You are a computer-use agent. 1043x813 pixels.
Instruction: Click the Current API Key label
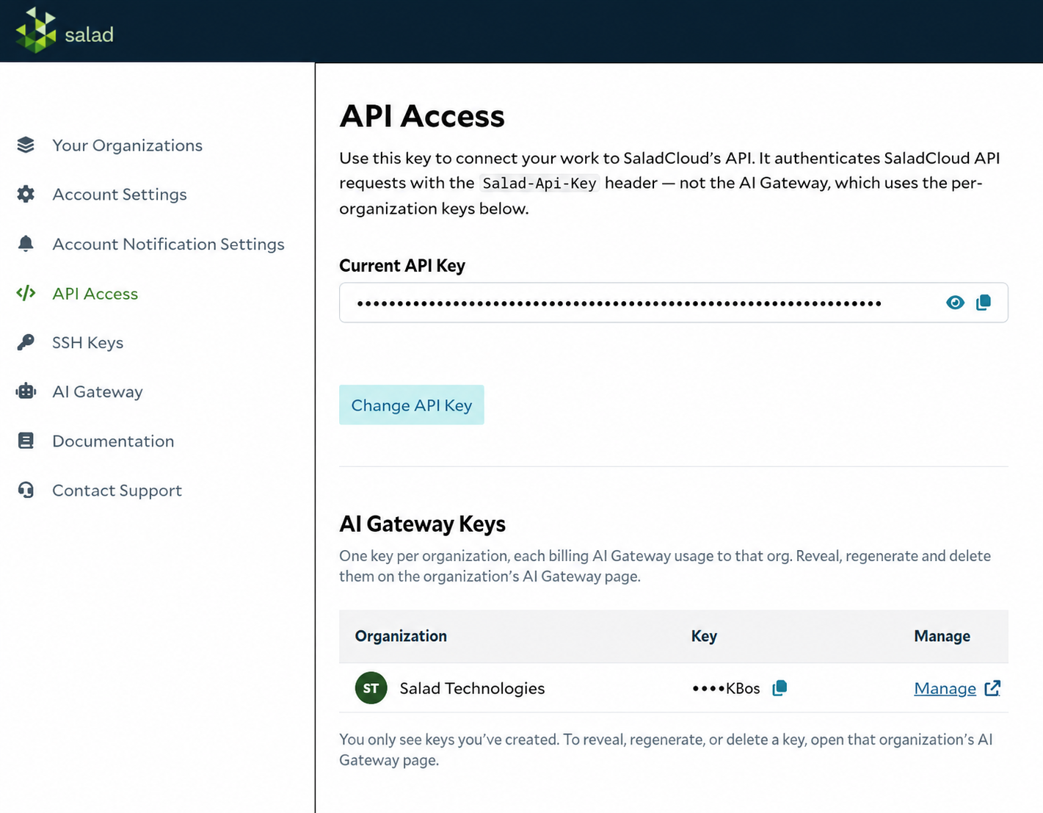point(402,266)
